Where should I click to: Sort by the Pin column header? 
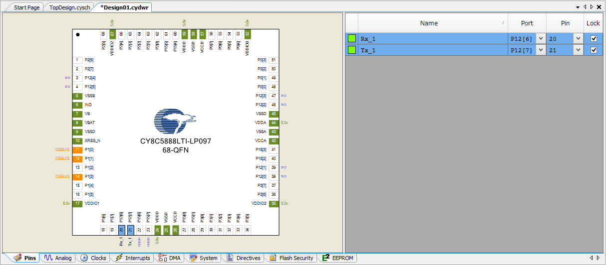[x=565, y=23]
